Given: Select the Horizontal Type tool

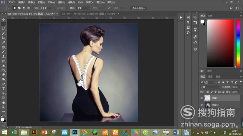Looking at the screenshot, I should [3, 89].
